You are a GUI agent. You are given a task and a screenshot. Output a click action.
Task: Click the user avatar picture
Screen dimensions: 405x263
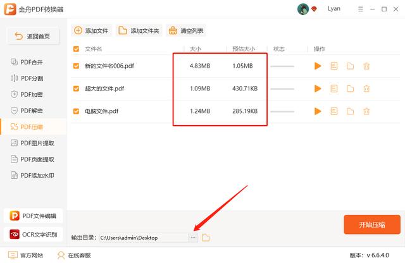(303, 9)
